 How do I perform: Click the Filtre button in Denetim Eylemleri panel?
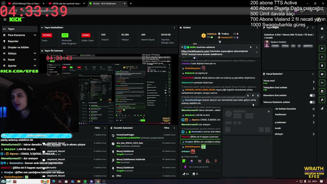[x=167, y=128]
